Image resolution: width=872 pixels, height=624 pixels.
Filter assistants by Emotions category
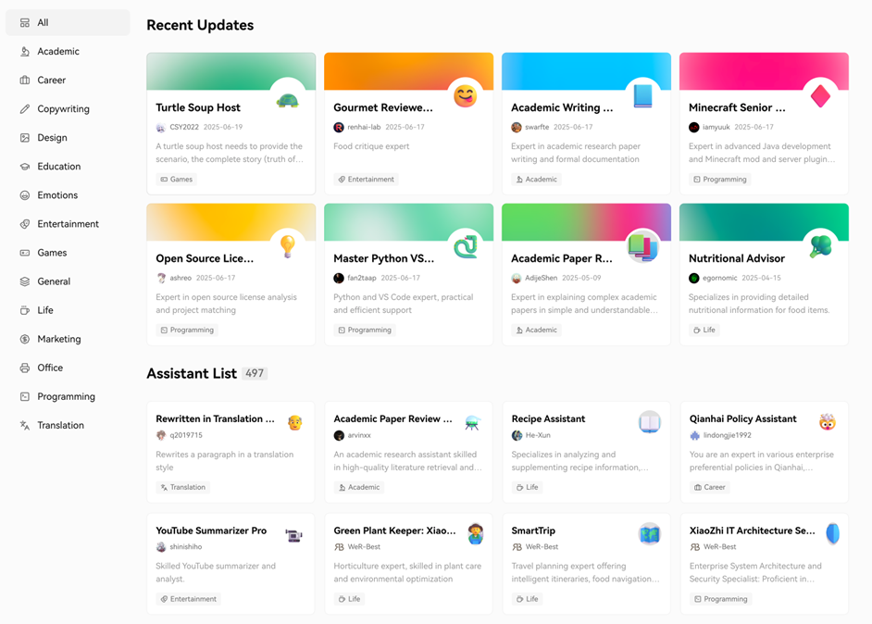point(57,195)
